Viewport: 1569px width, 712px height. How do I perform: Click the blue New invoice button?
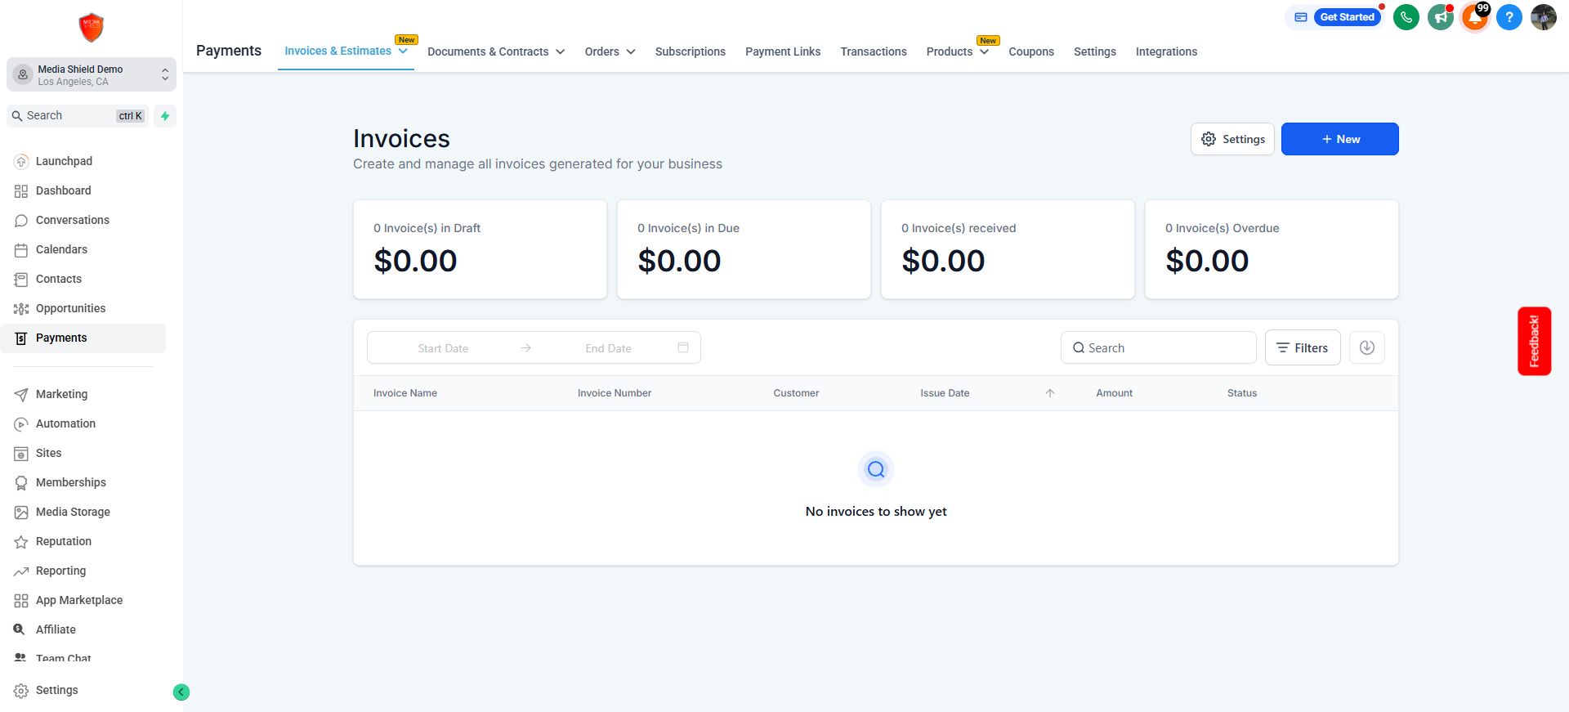(x=1339, y=139)
